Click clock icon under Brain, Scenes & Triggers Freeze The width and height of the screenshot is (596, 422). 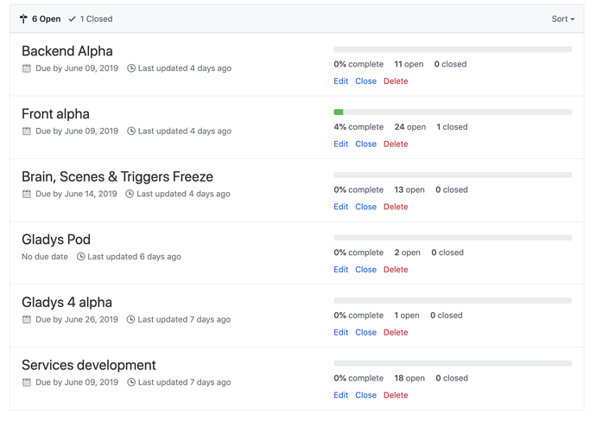point(130,194)
